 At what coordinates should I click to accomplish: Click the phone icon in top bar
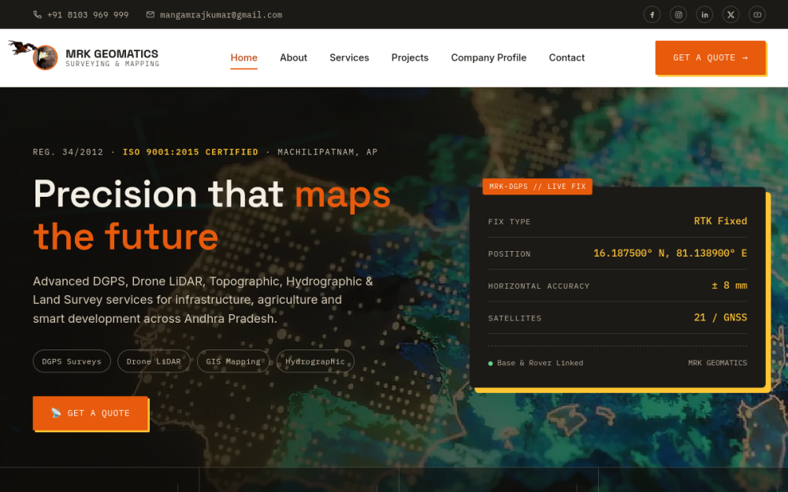pyautogui.click(x=37, y=14)
